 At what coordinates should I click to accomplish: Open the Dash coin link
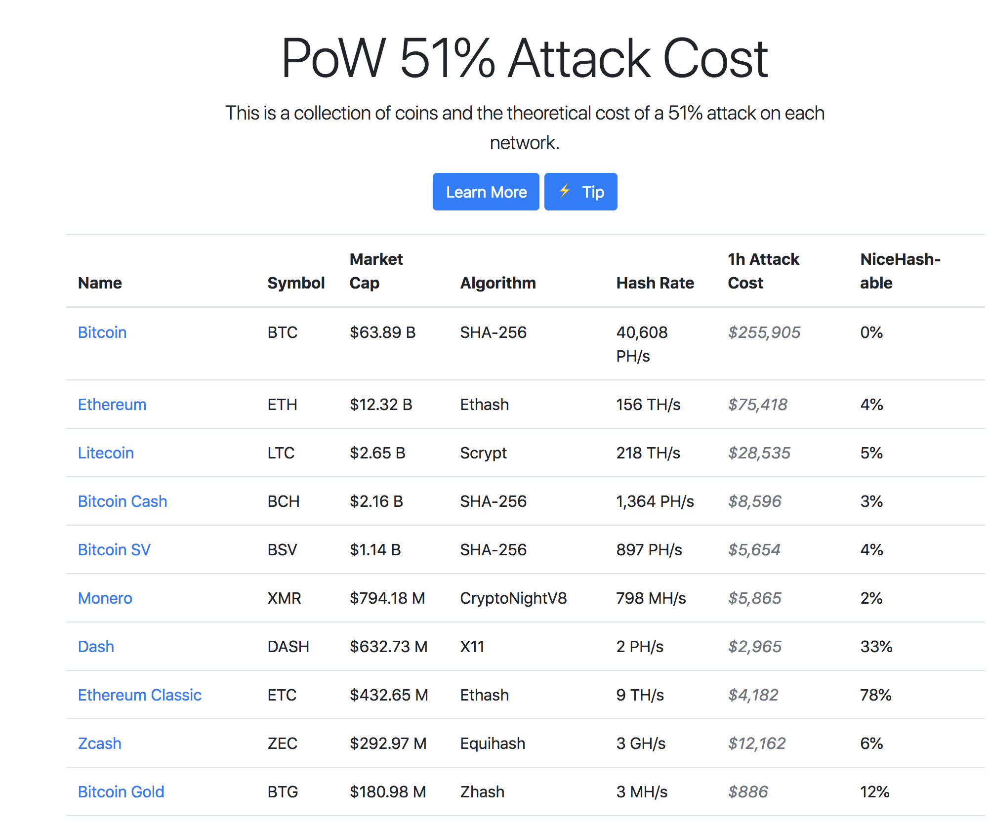[96, 646]
